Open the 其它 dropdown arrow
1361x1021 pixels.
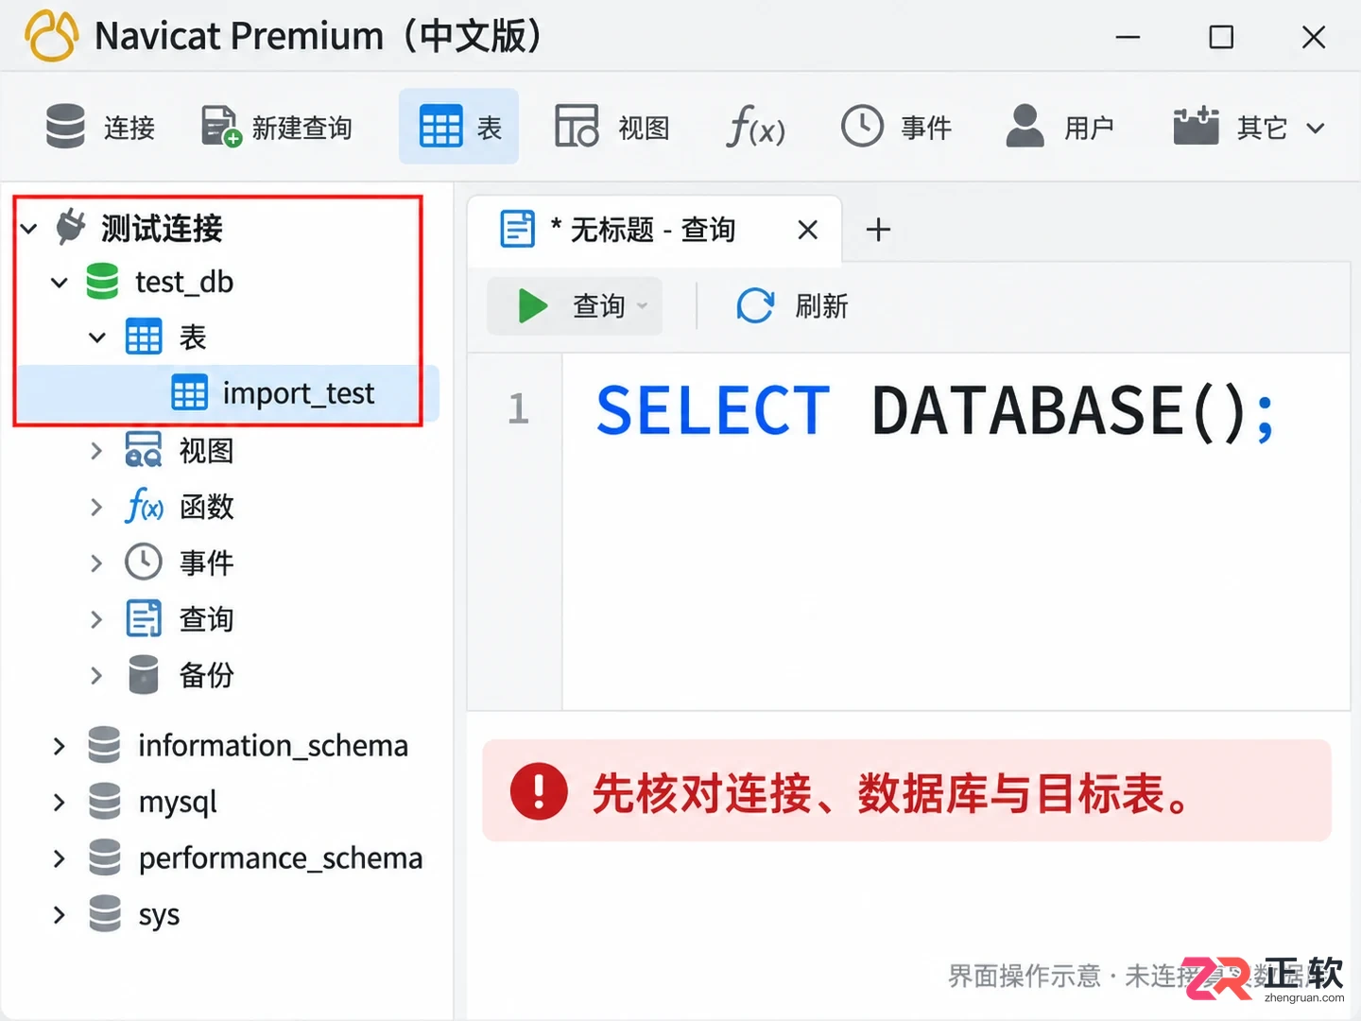(x=1316, y=128)
